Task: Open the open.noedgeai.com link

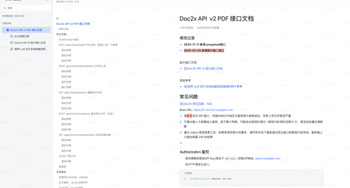Action: [x=268, y=158]
